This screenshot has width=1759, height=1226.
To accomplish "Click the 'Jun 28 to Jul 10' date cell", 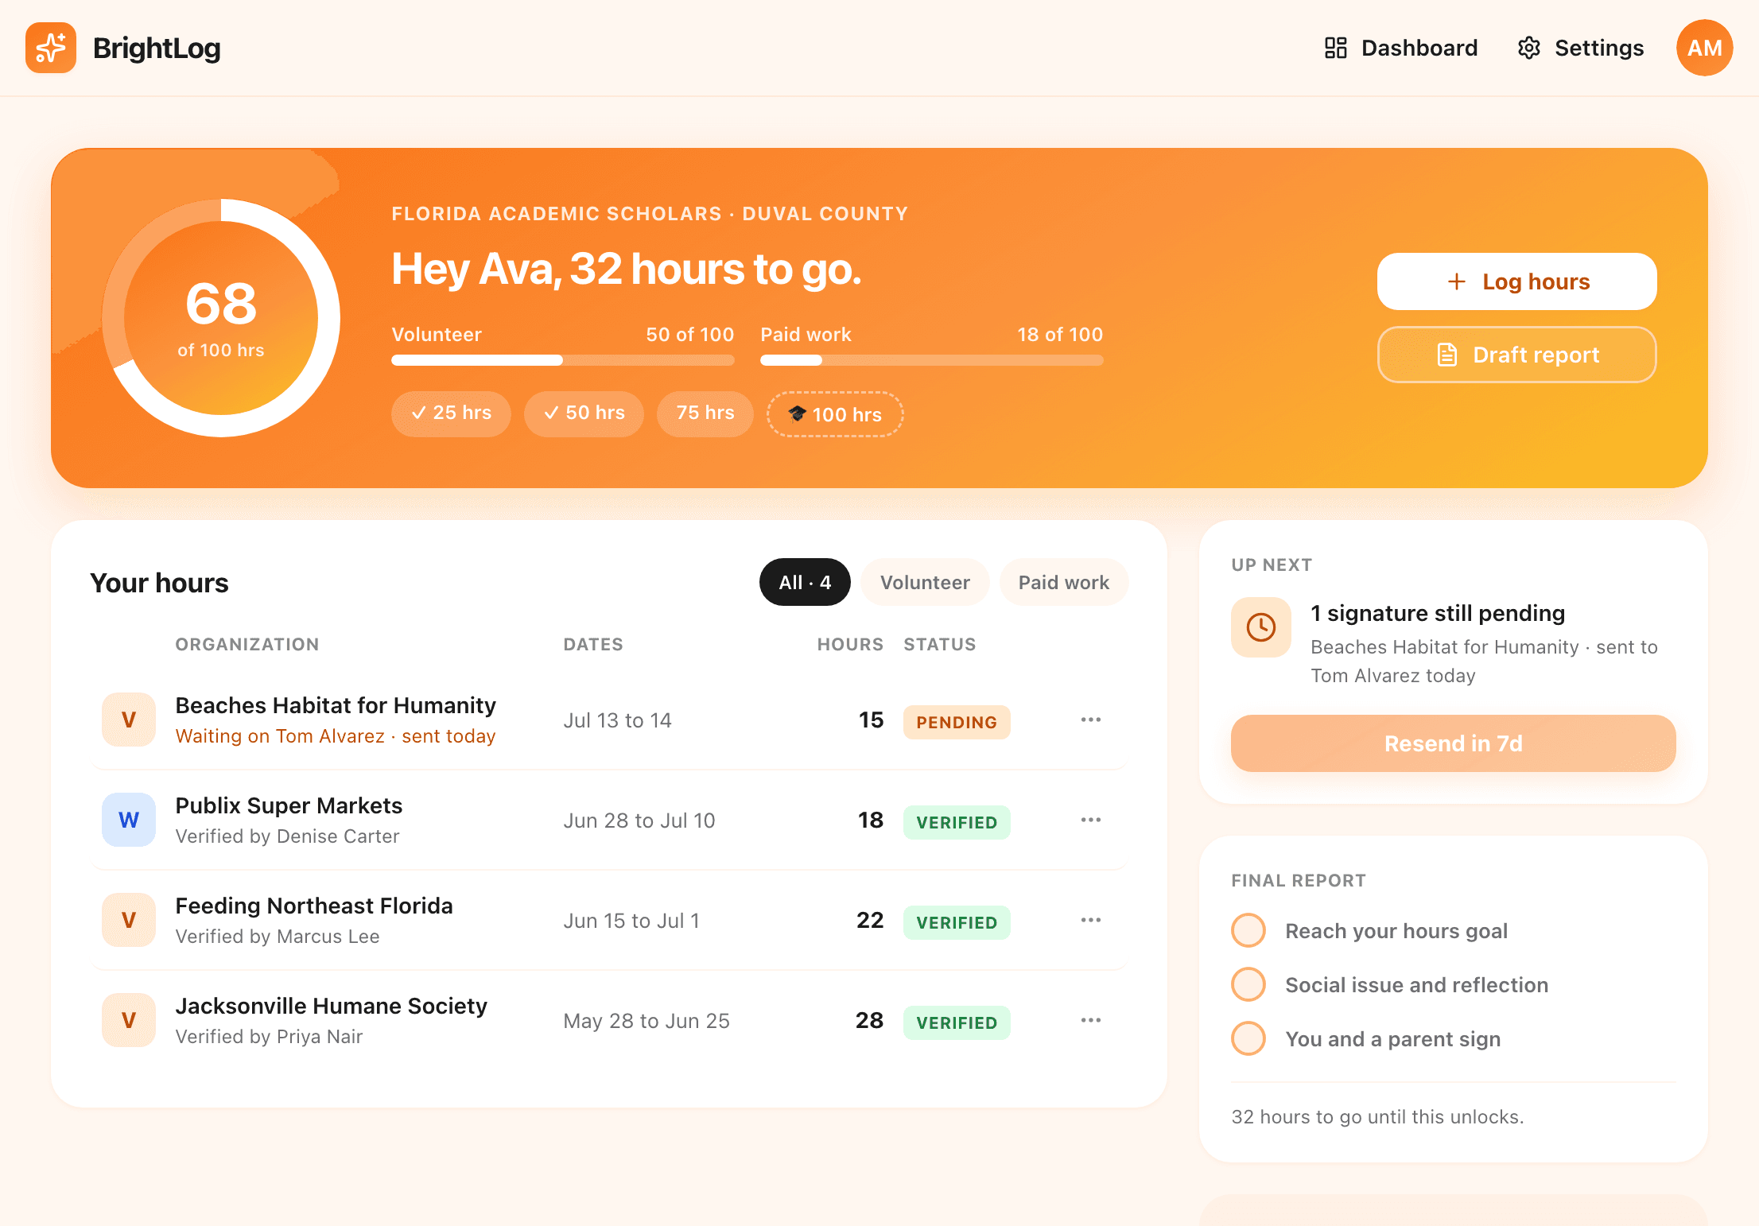I will [x=639, y=821].
